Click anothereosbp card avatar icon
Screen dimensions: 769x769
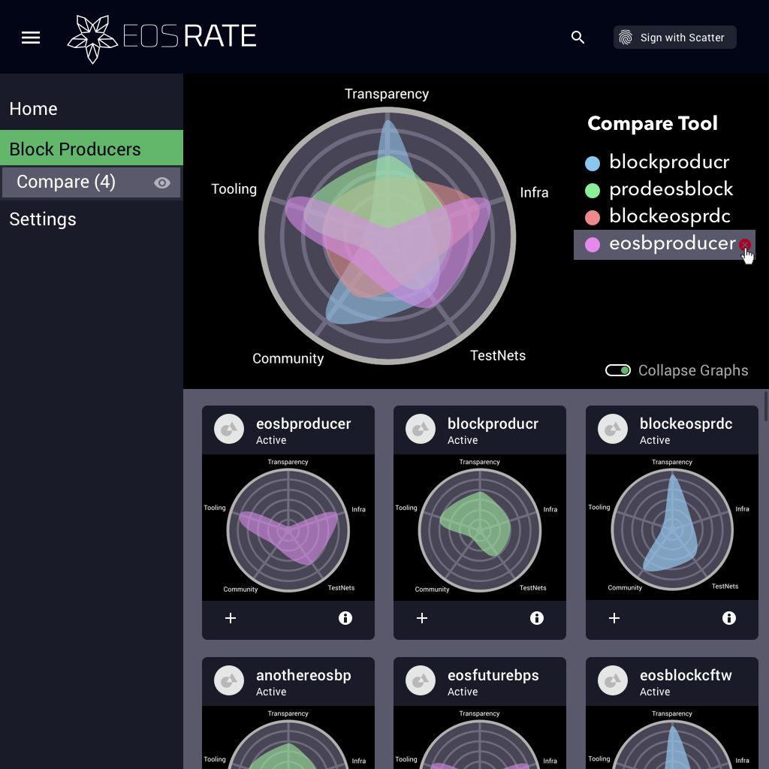[229, 680]
